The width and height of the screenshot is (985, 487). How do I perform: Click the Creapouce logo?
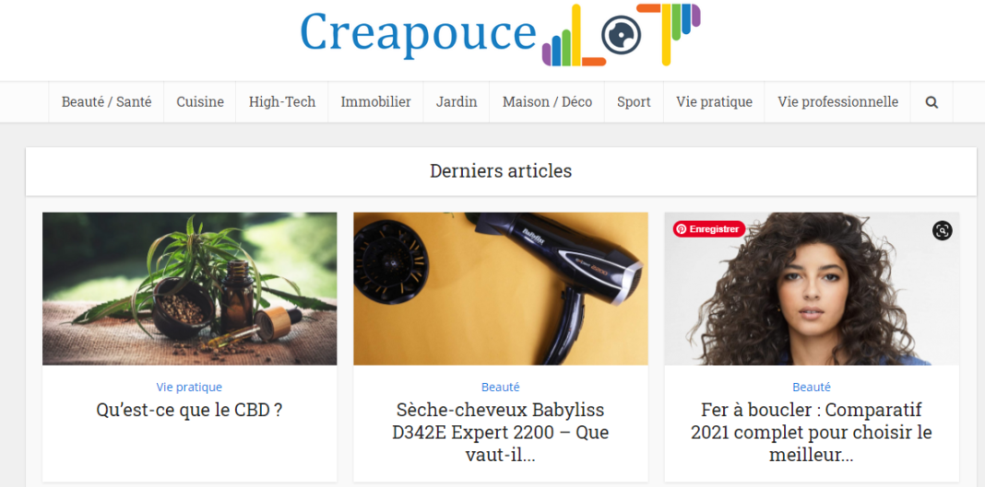tap(500, 34)
